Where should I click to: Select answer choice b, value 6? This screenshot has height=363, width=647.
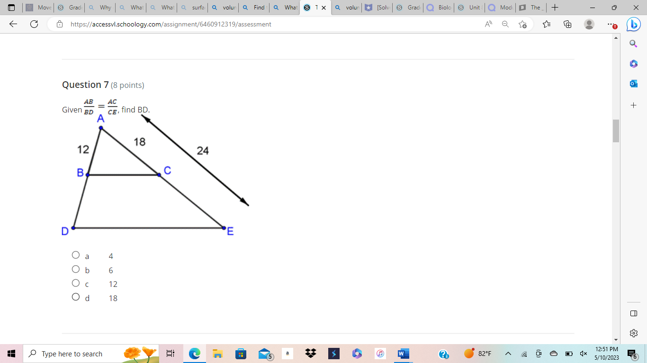click(76, 268)
